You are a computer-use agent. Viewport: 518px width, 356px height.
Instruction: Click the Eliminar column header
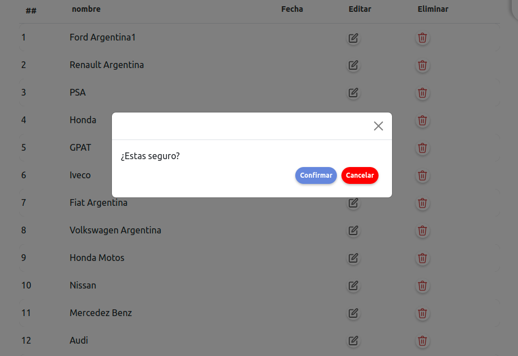pyautogui.click(x=433, y=9)
